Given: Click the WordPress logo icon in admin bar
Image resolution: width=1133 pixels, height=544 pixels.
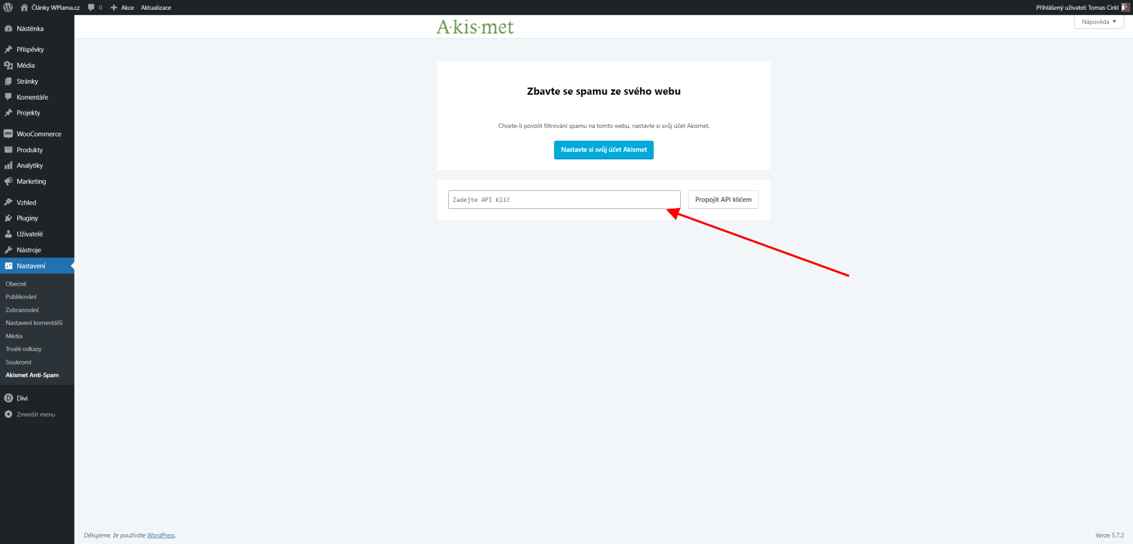Looking at the screenshot, I should coord(8,7).
